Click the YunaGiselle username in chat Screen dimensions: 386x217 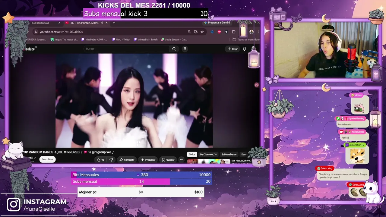(x=358, y=132)
